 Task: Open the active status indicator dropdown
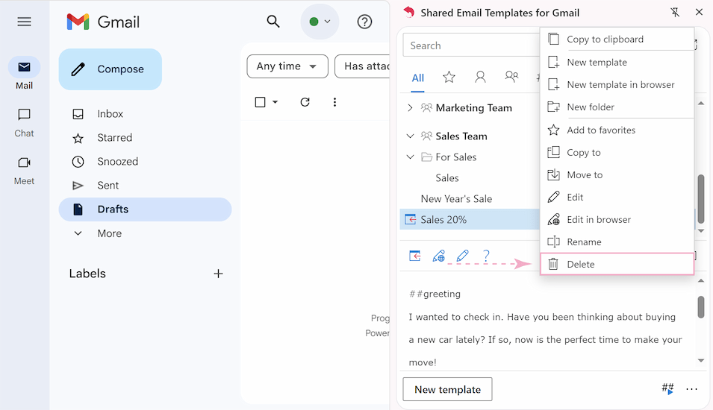(x=320, y=22)
